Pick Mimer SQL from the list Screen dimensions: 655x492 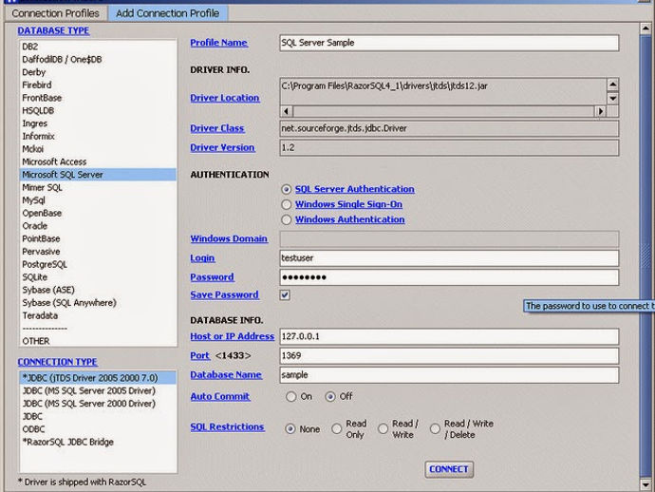tap(98, 187)
